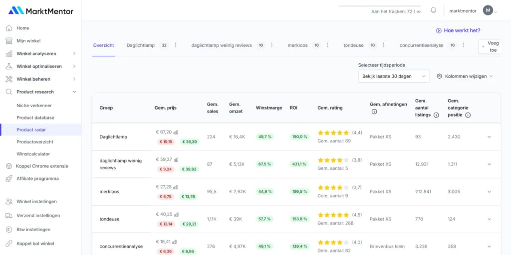The height and width of the screenshot is (255, 511).
Task: Click the Voeg toe button
Action: click(x=490, y=47)
